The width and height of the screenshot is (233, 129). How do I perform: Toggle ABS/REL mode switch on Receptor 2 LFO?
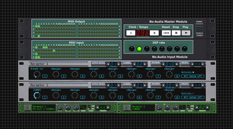(x=188, y=107)
